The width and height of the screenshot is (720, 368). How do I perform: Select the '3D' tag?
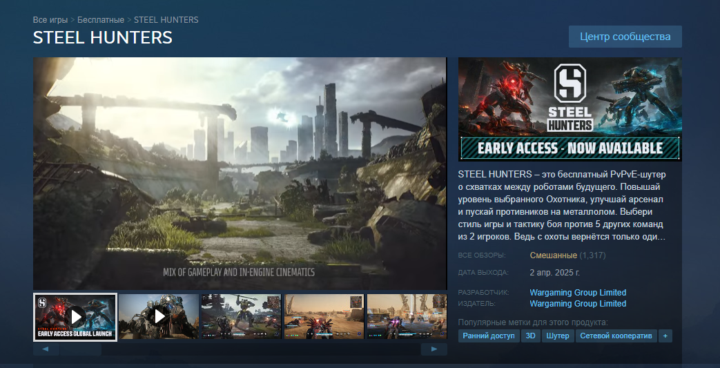530,336
